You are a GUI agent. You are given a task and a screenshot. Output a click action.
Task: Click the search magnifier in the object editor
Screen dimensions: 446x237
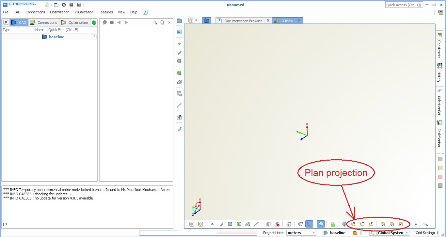(x=155, y=23)
